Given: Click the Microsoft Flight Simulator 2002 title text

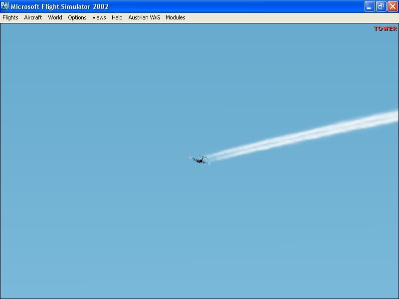Looking at the screenshot, I should pyautogui.click(x=60, y=6).
